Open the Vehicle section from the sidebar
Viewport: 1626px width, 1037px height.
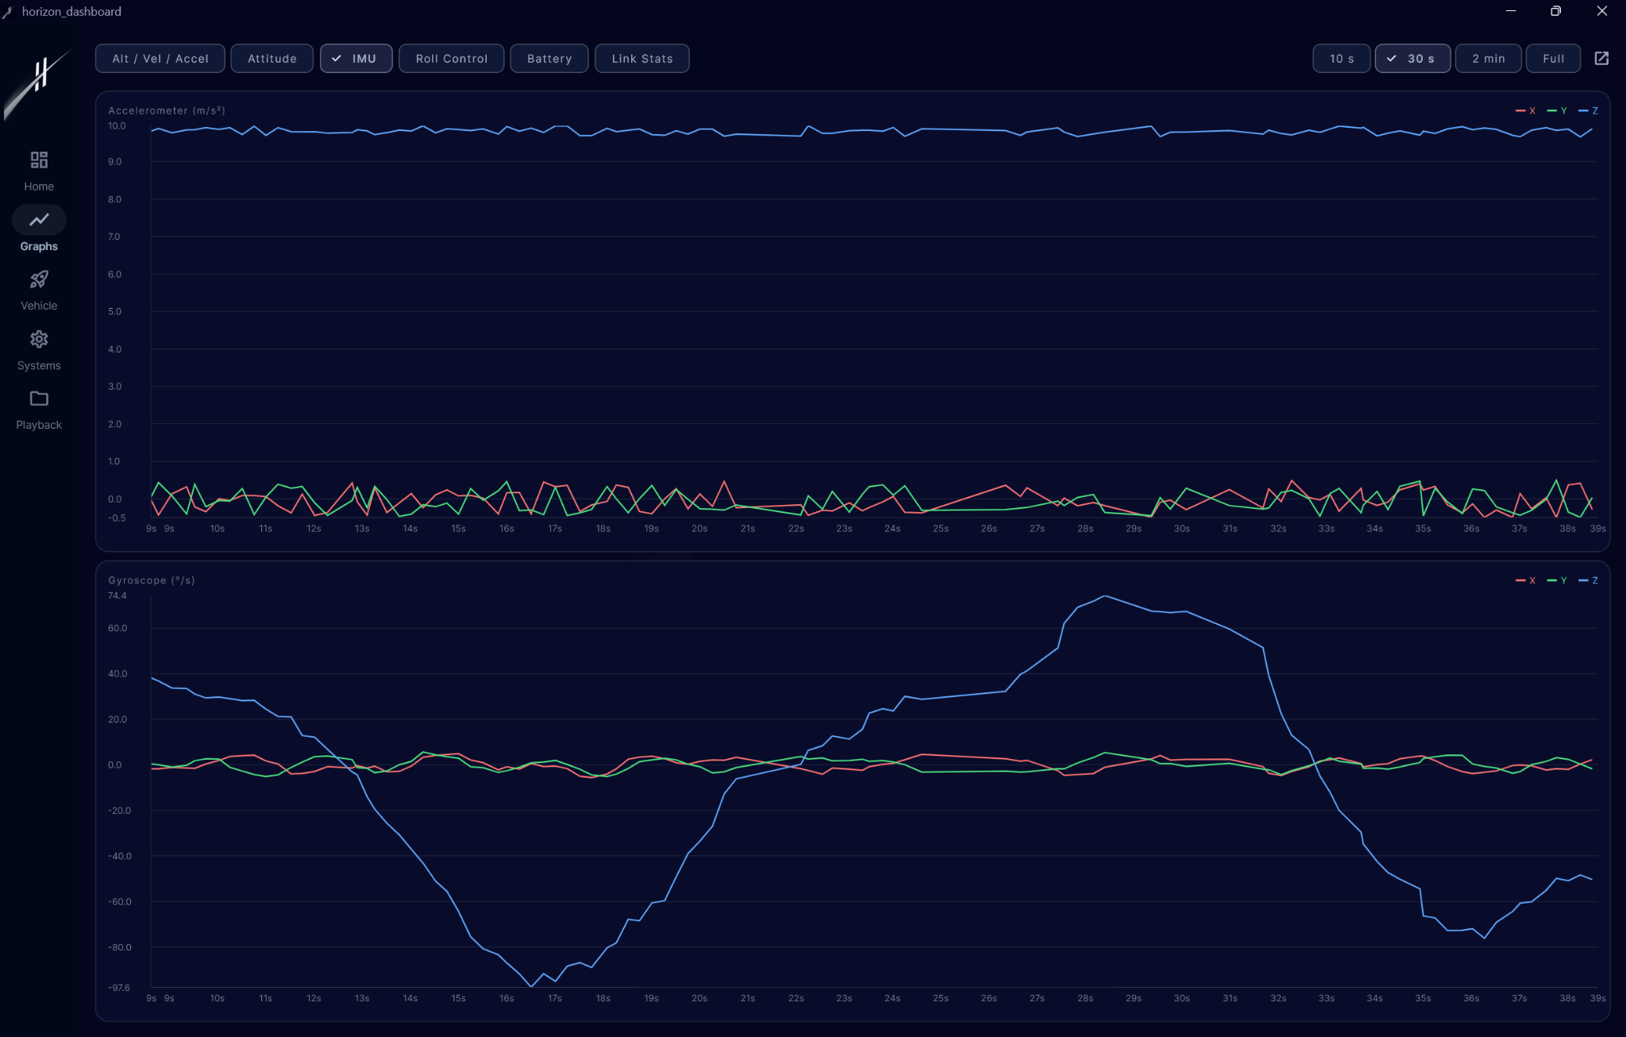pyautogui.click(x=38, y=289)
